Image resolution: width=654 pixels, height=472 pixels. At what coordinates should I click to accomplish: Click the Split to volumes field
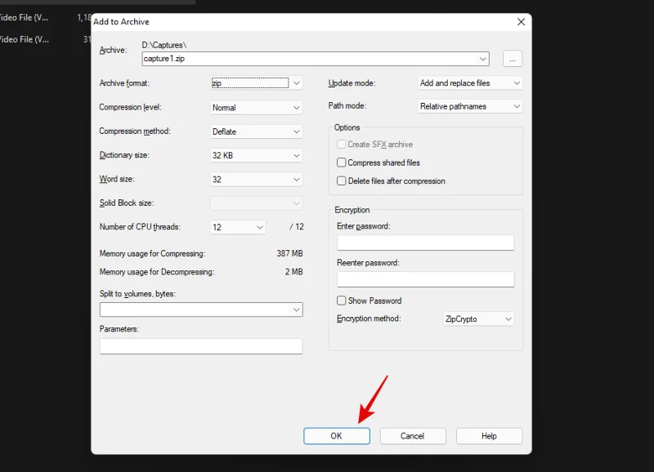196,309
